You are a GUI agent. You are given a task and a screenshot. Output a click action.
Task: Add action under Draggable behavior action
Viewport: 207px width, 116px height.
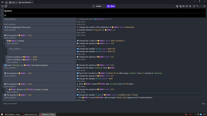click(x=81, y=33)
